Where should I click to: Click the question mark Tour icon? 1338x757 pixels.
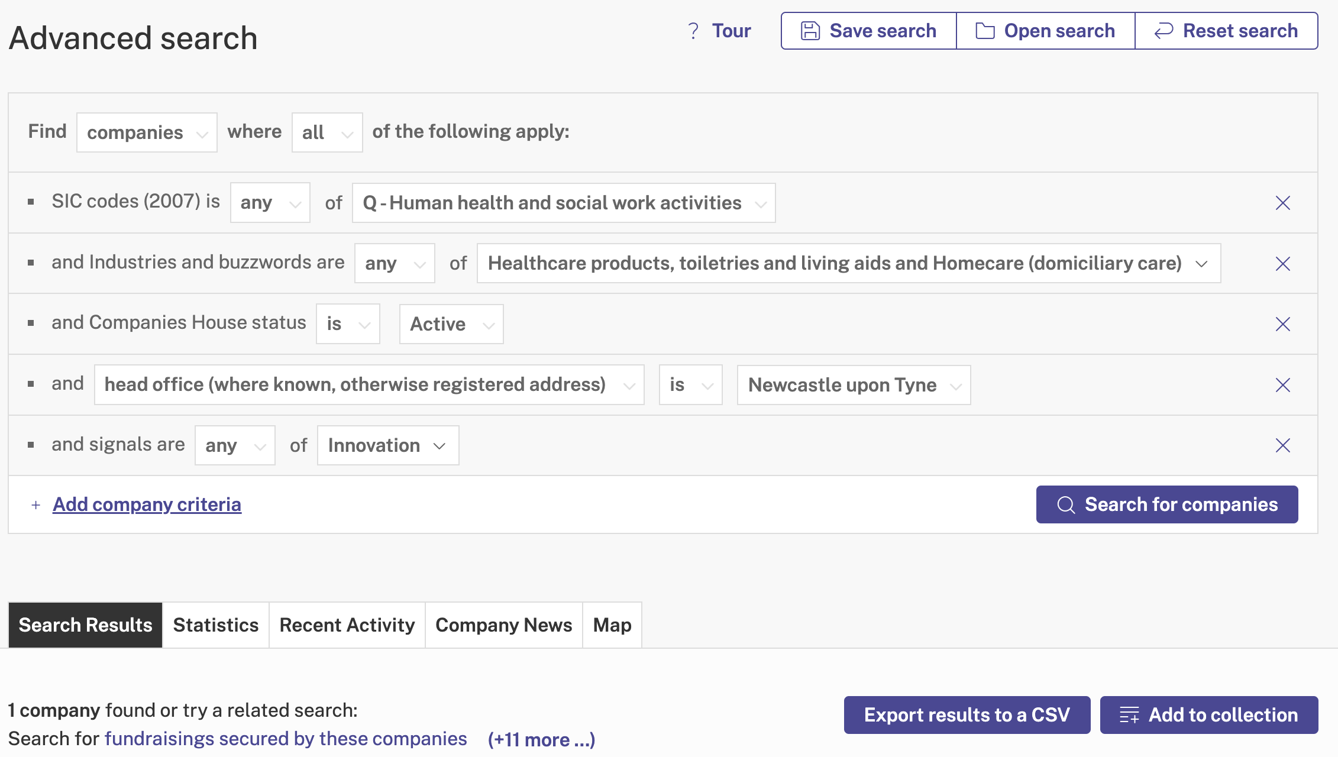(693, 31)
